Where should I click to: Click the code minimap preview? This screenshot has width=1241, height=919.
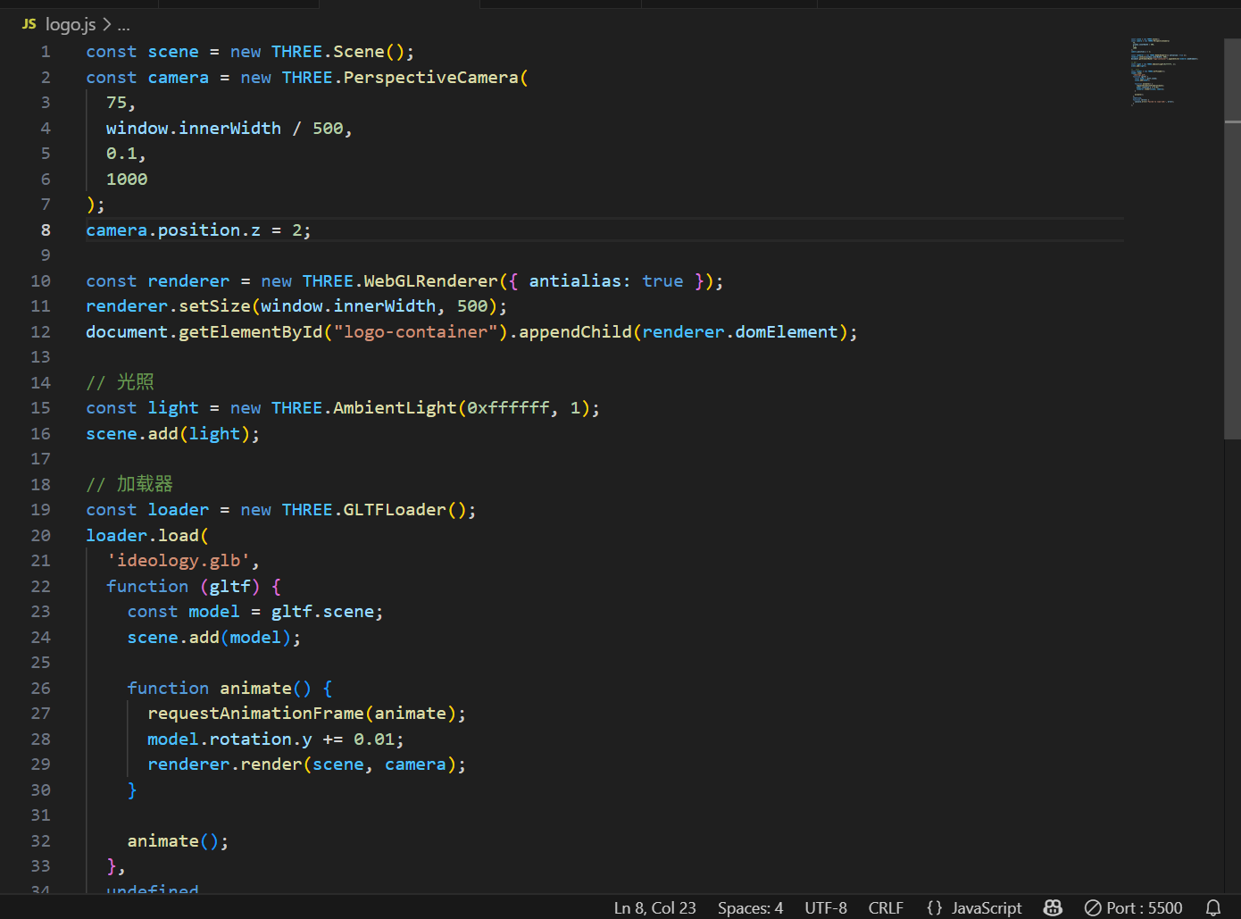coord(1164,71)
